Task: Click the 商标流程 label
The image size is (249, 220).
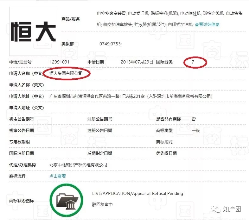Action: click(17, 176)
